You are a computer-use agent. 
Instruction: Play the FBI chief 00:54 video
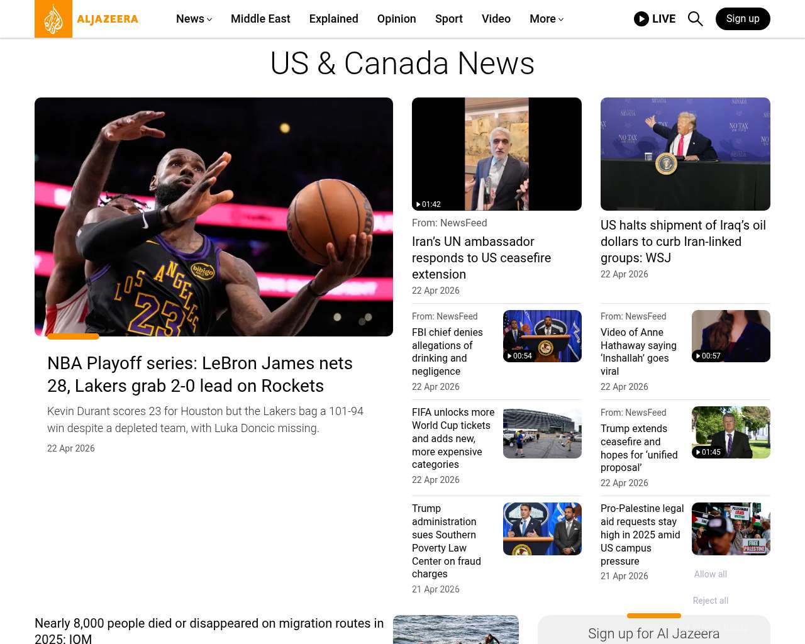pyautogui.click(x=541, y=336)
